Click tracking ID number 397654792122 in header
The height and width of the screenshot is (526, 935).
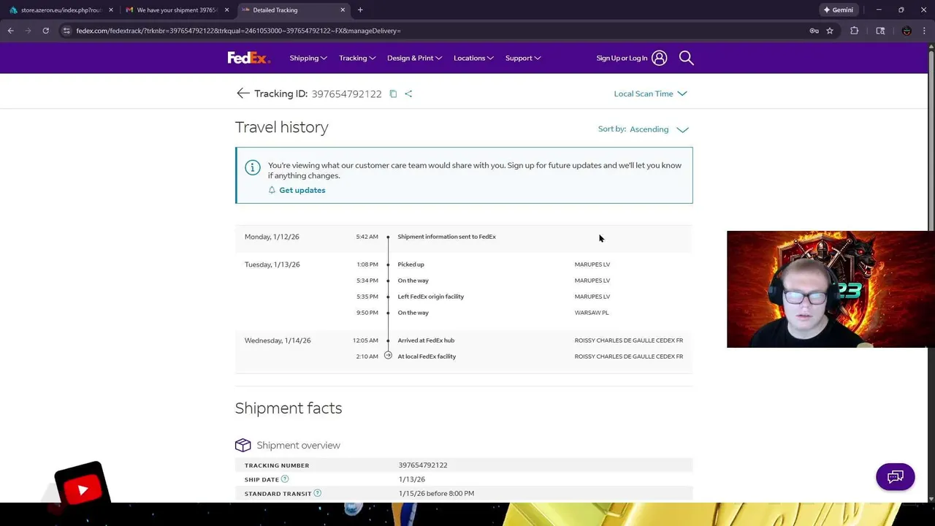(346, 94)
